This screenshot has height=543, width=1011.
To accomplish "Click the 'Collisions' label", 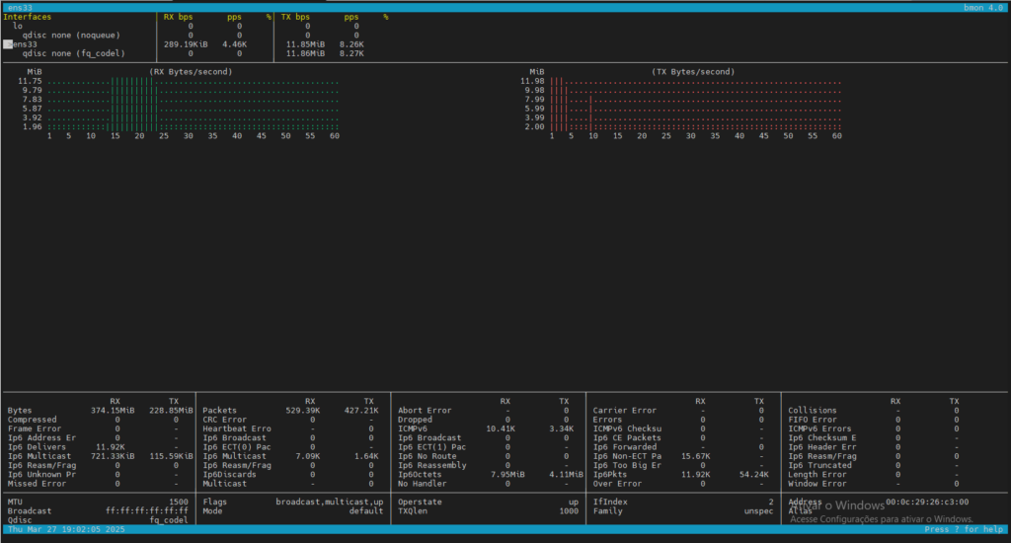I will tap(813, 410).
